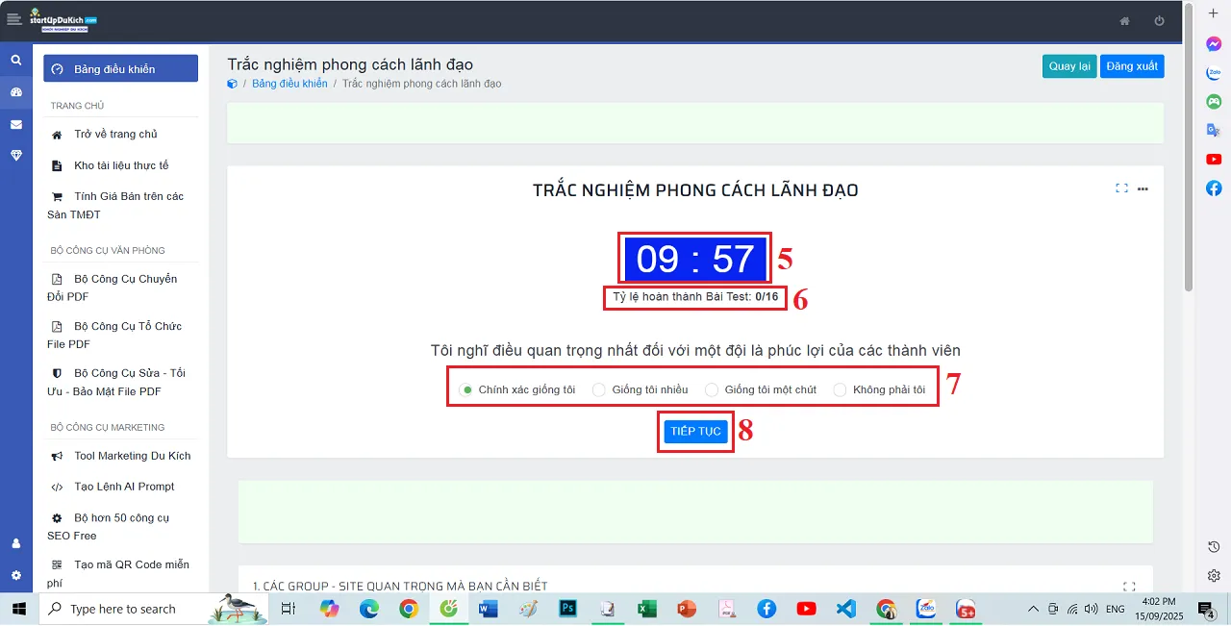Click the volume icon in system tray
The image size is (1231, 626).
click(1091, 609)
